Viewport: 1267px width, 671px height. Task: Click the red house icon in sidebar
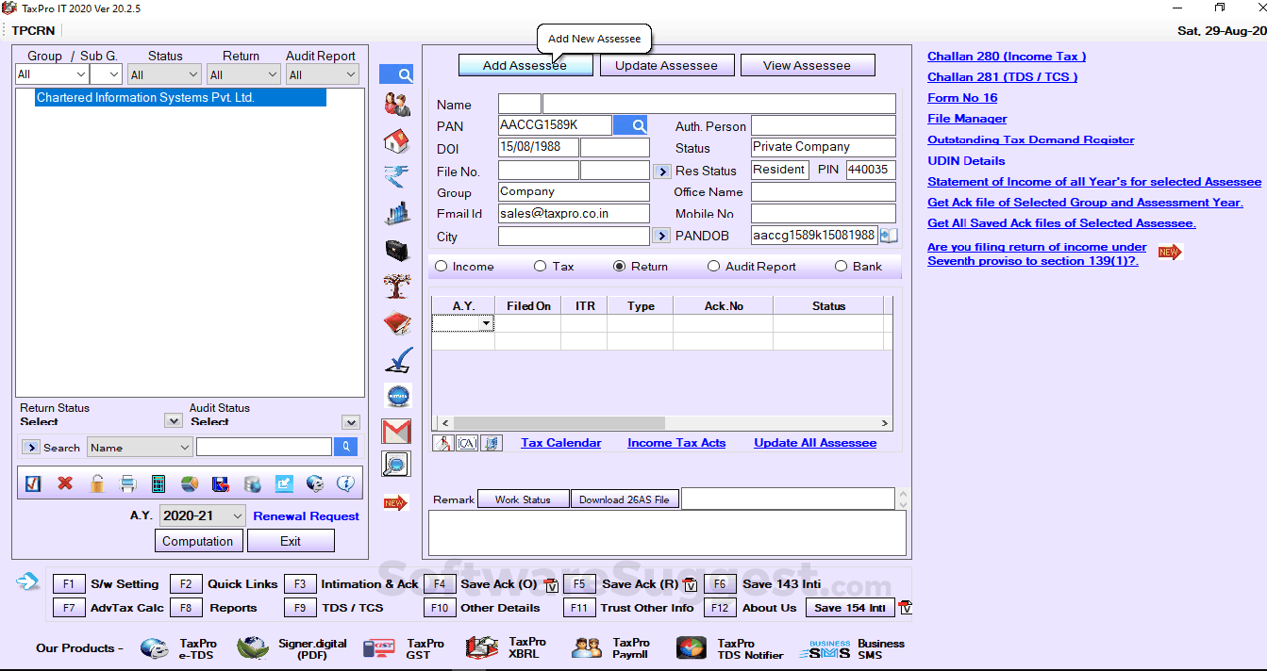pyautogui.click(x=396, y=141)
